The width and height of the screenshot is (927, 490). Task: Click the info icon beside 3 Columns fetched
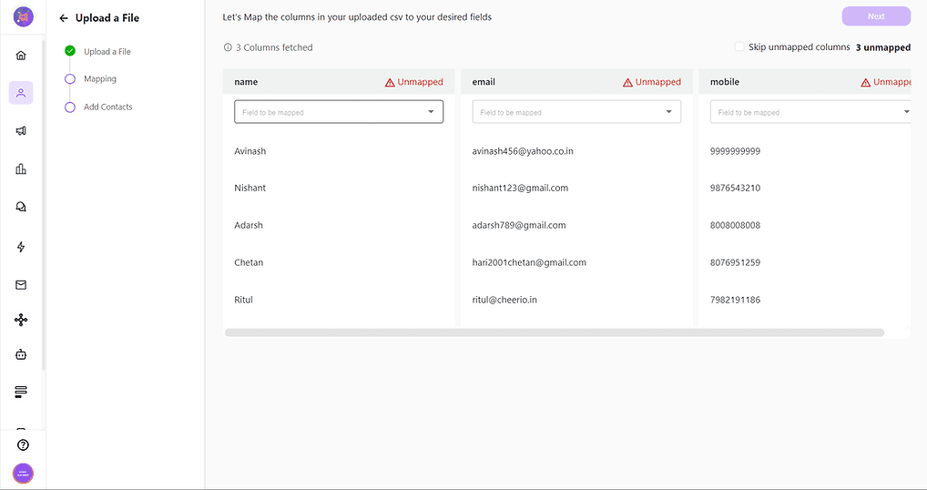coord(228,47)
